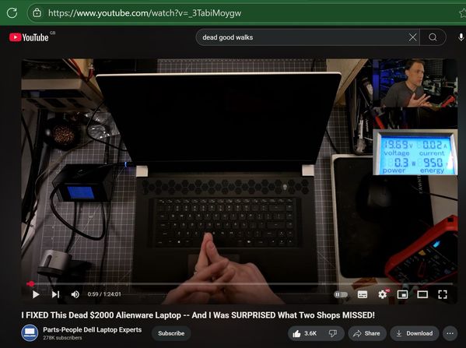Viewport: 466px width, 348px height.
Task: Skip to the next video
Action: coord(55,294)
